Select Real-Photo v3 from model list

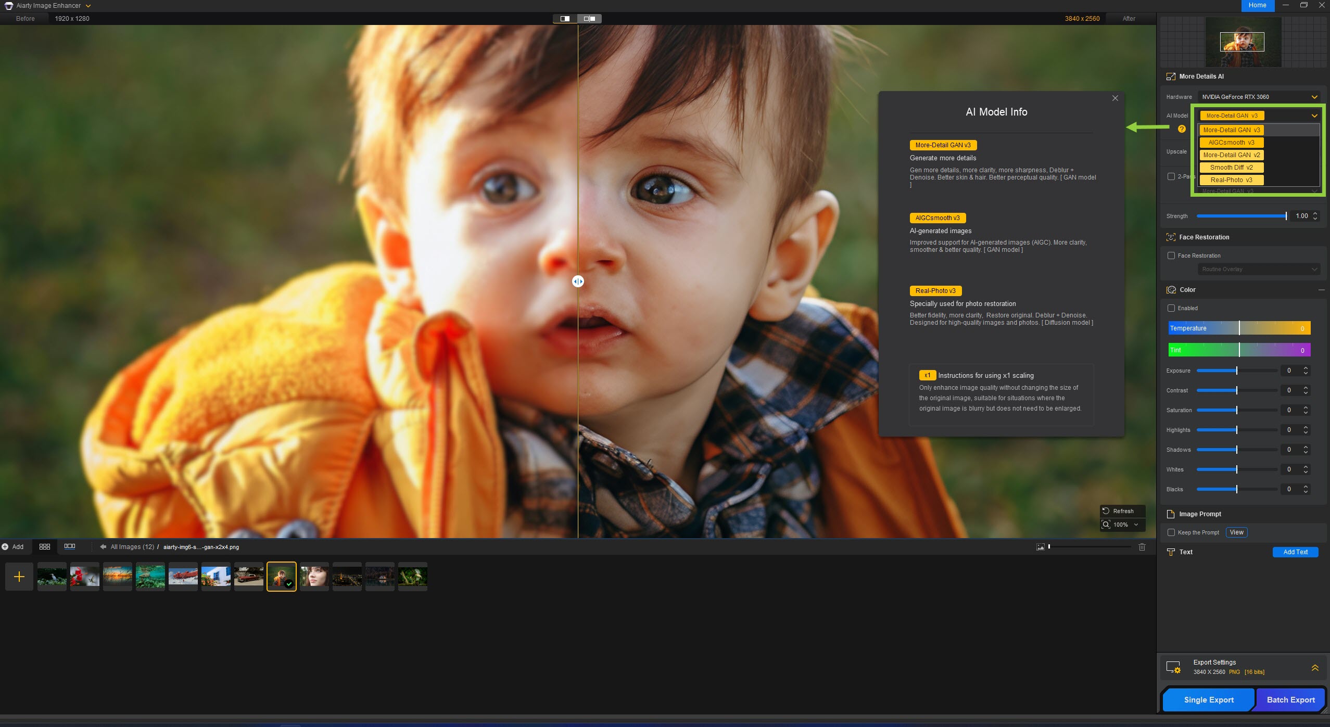coord(1231,180)
